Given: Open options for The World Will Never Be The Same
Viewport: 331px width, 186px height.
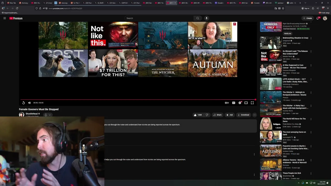Looking at the screenshot, I should (x=311, y=119).
